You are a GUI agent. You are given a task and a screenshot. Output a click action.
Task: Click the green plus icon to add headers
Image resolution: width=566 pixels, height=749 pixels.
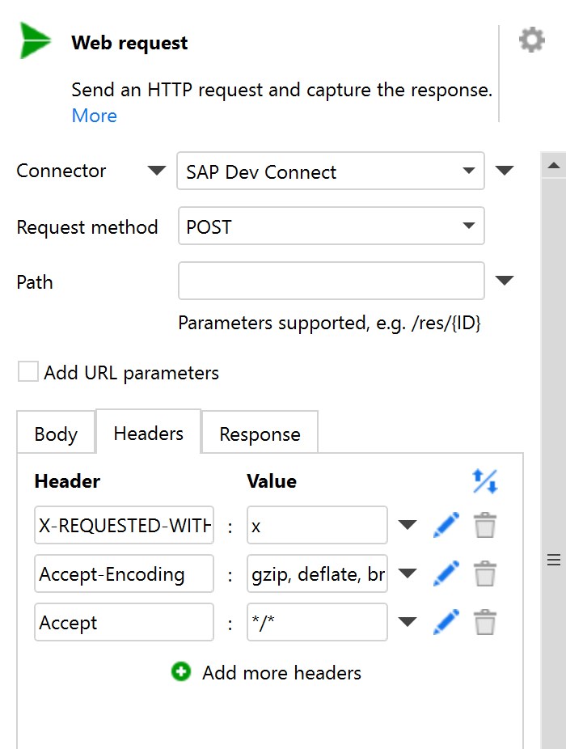coord(181,671)
